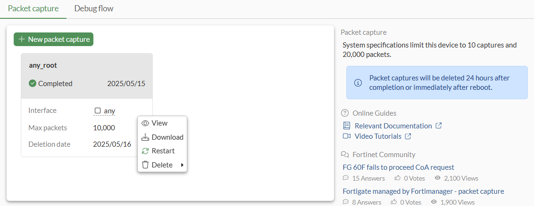The image size is (534, 206).
Task: Select View from the context menu
Action: click(x=159, y=123)
